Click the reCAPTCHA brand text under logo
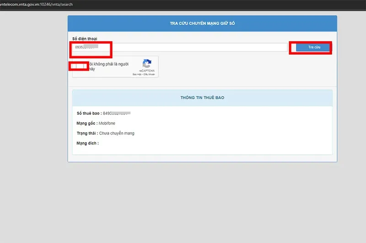 click(x=147, y=71)
